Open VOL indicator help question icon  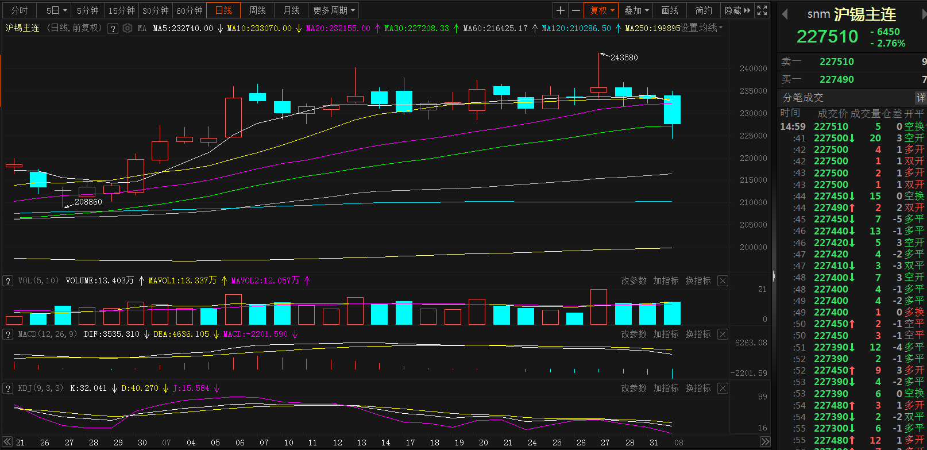click(x=8, y=281)
